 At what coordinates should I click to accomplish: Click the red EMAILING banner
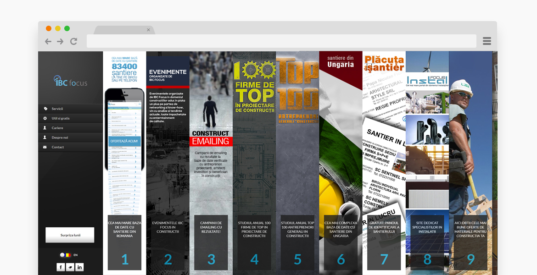211,141
